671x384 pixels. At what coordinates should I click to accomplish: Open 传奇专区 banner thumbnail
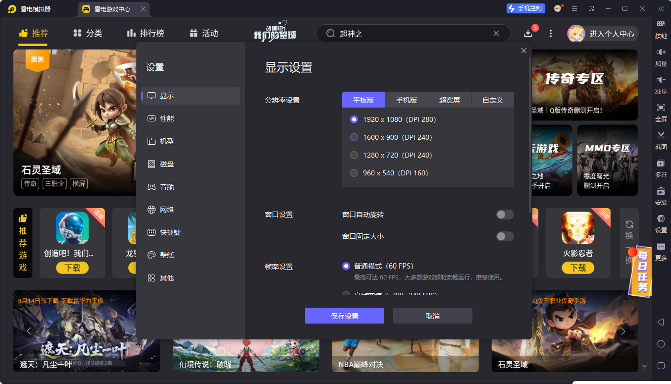click(x=585, y=85)
